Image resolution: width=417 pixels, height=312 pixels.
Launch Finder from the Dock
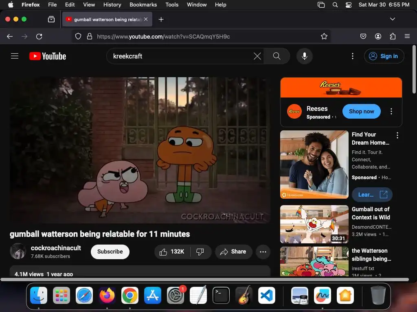[x=39, y=295]
